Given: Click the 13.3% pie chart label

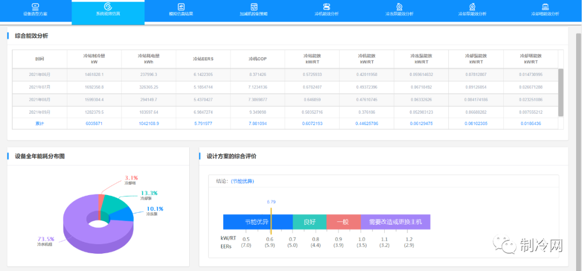Looking at the screenshot, I should click(149, 193).
